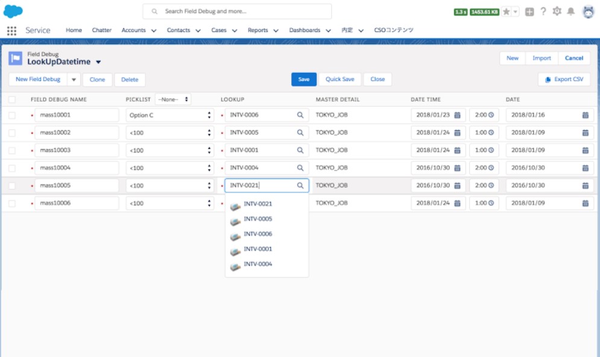The image size is (600, 357).
Task: Open the App Launcher grid icon
Action: tap(11, 31)
